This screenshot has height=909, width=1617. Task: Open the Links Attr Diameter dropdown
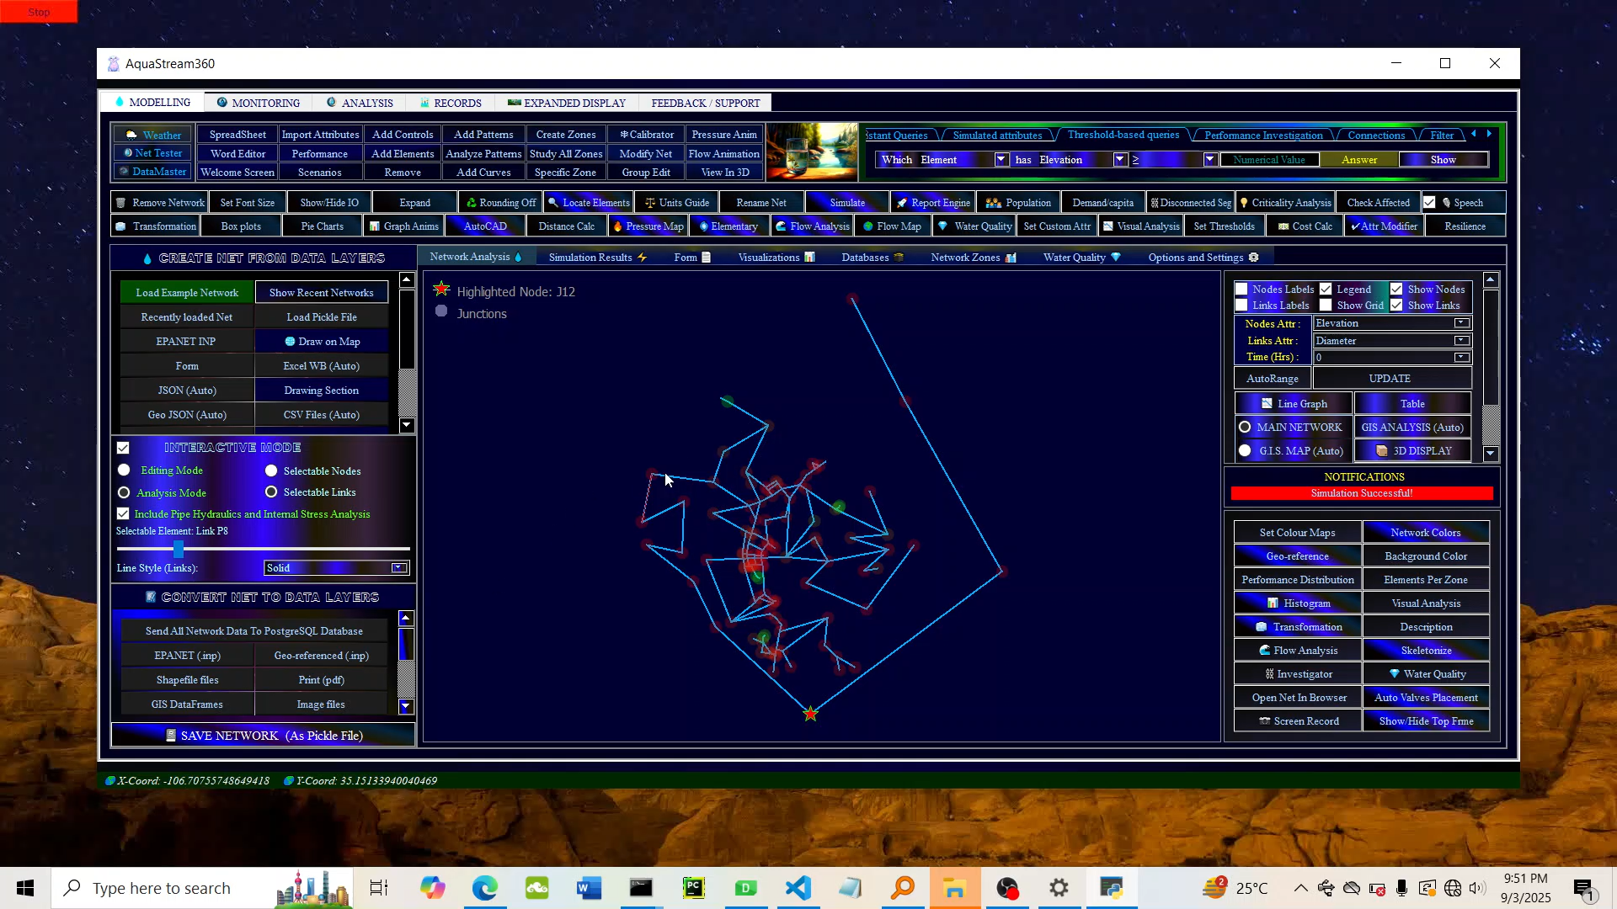pos(1463,341)
